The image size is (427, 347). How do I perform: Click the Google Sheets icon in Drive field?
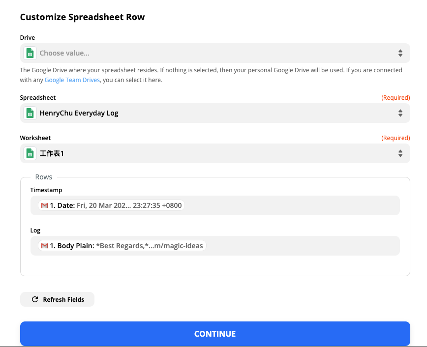[x=30, y=53]
